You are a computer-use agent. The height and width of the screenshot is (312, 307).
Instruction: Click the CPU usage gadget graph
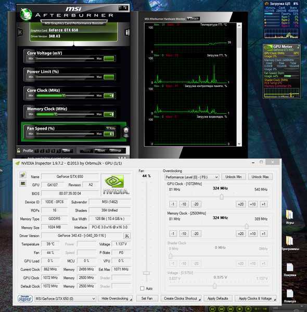(281, 33)
